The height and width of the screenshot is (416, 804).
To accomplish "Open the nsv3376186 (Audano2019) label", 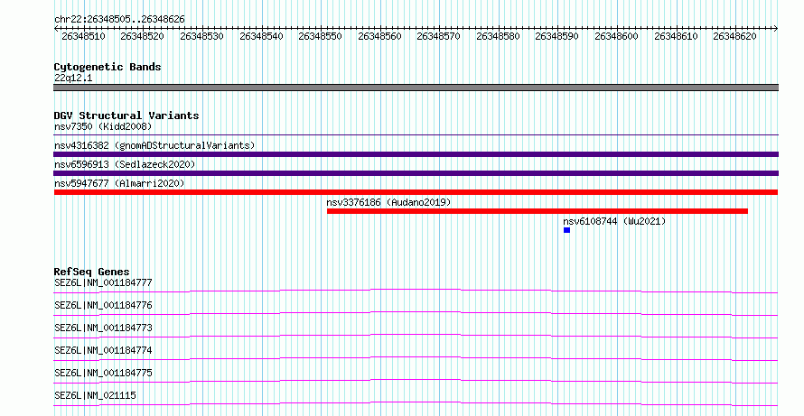I will tap(388, 202).
